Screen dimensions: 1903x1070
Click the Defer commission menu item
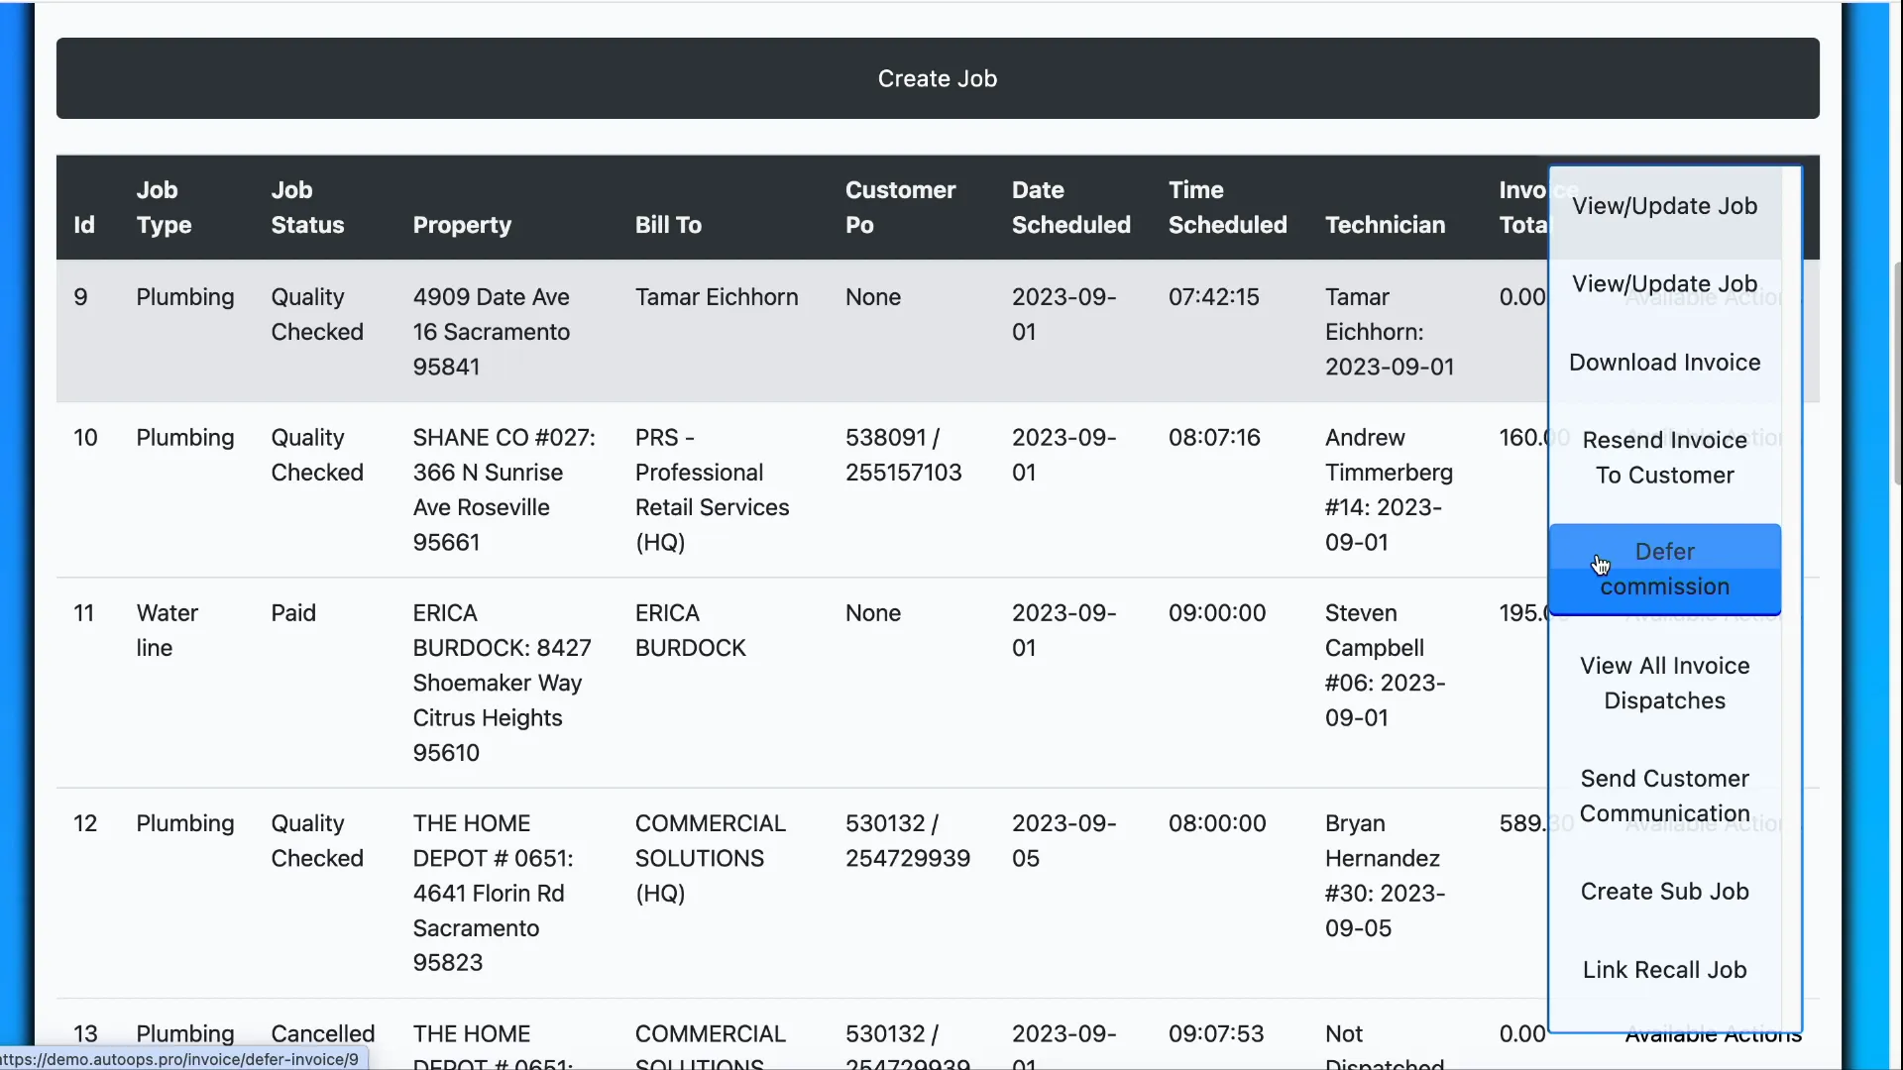pos(1664,569)
